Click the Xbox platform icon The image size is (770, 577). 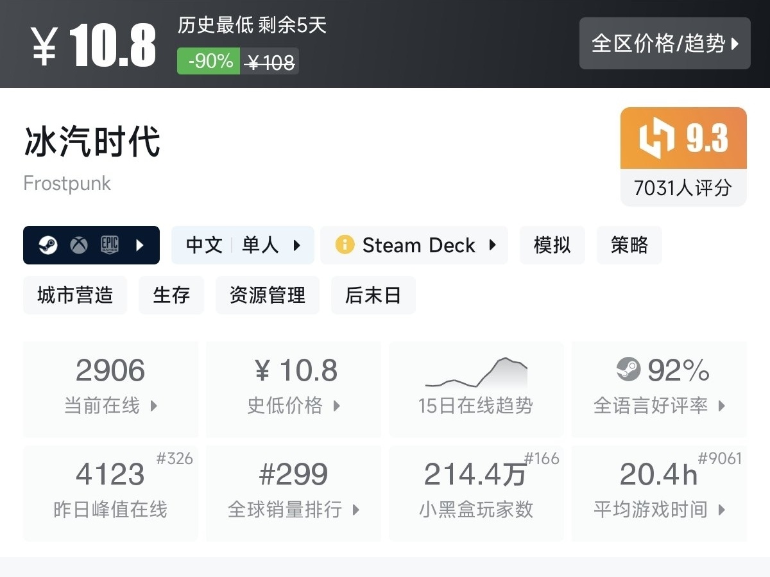79,245
